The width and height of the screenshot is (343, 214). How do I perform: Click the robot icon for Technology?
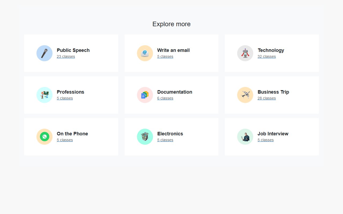click(245, 53)
